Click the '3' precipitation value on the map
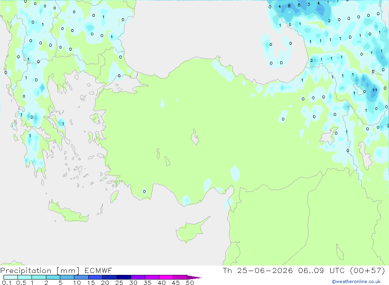Viewport: 389px width, 285px height. [308, 4]
